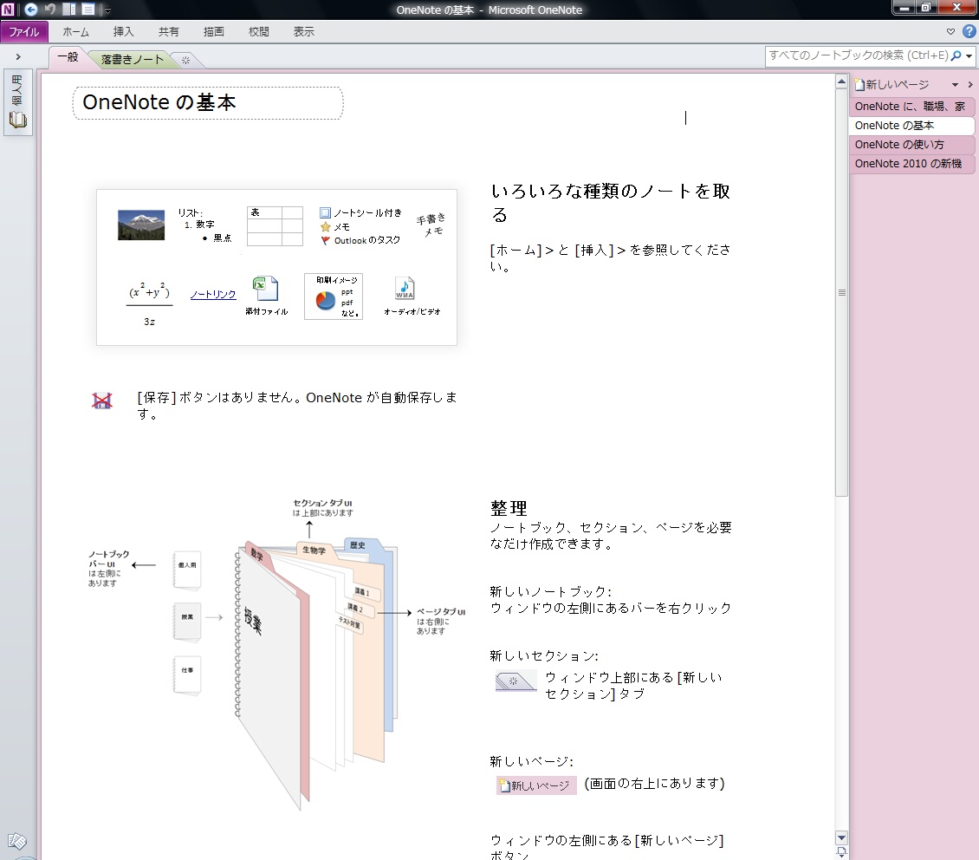Open the search scope dropdown arrow

coord(969,56)
